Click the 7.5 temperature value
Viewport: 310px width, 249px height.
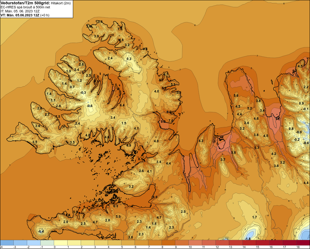(58, 117)
